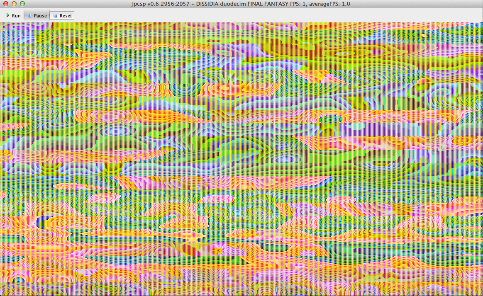Reset the emulator using the Reset button
Screen dimensions: 483x296
click(x=62, y=16)
